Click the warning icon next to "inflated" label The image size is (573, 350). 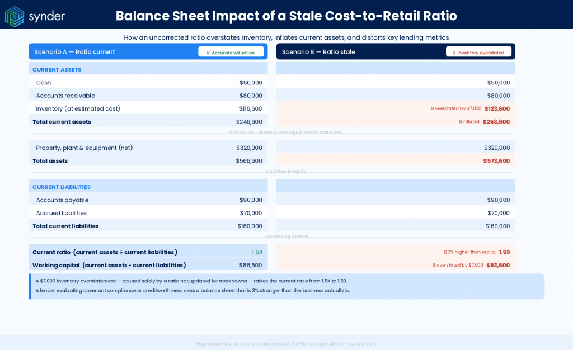461,121
